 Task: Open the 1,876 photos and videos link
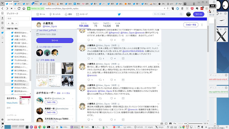tap(47, 60)
